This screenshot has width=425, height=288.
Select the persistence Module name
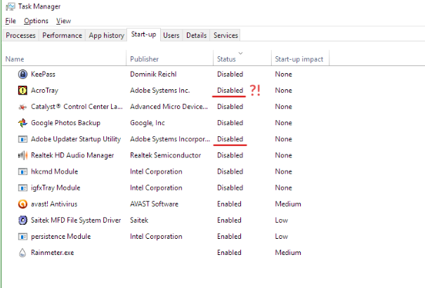(x=60, y=237)
